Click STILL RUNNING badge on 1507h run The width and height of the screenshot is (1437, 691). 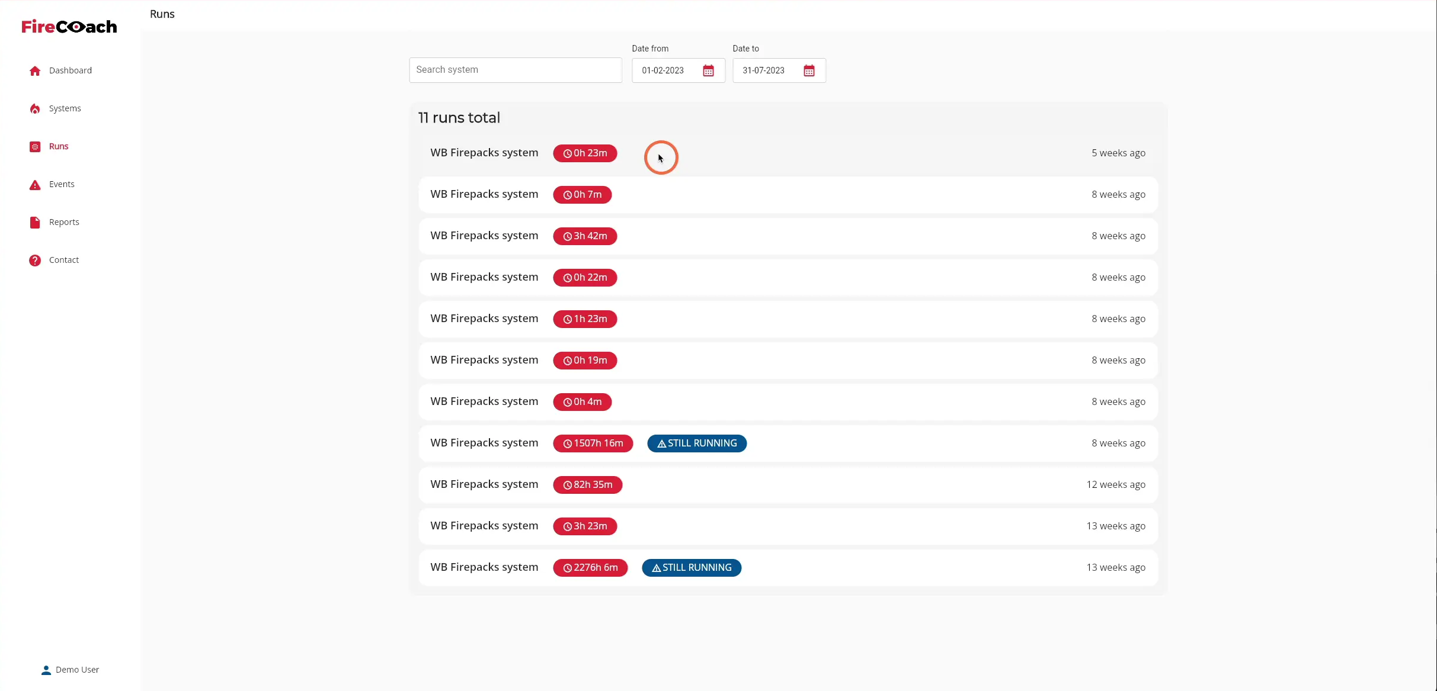coord(697,443)
